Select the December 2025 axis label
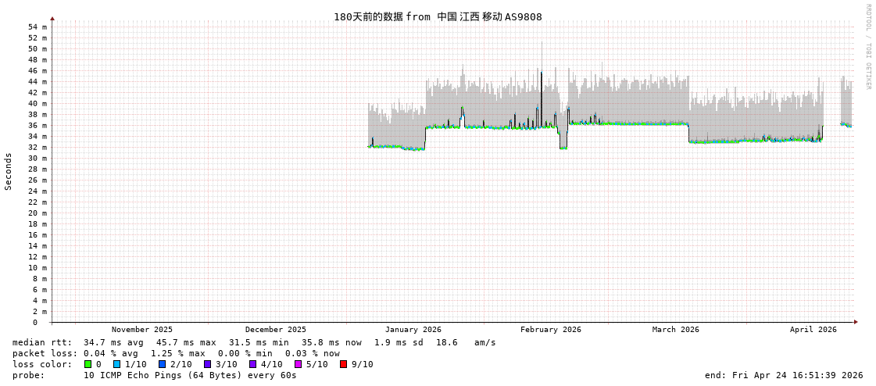This screenshot has height=386, width=876. click(276, 330)
